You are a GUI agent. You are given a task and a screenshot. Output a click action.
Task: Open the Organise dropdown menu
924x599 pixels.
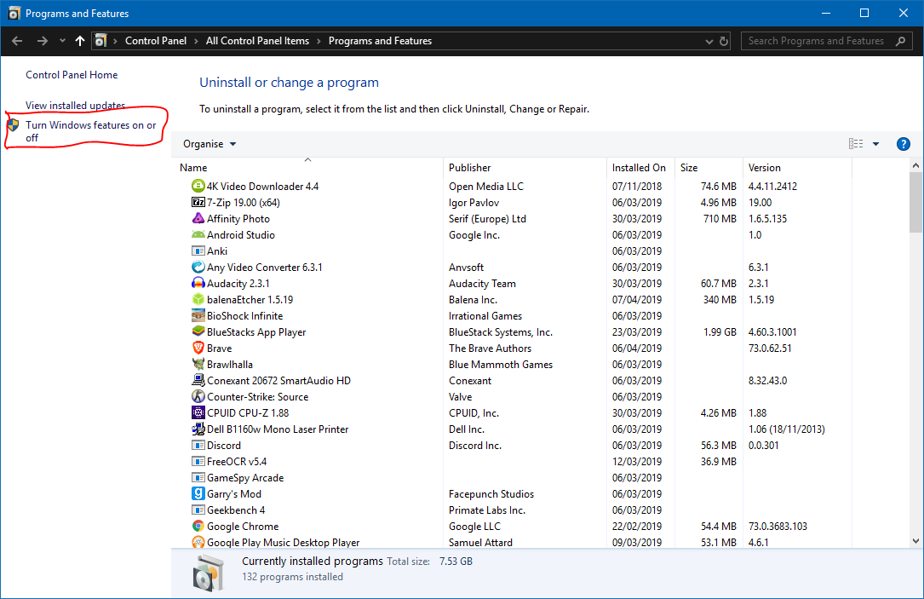coord(209,144)
